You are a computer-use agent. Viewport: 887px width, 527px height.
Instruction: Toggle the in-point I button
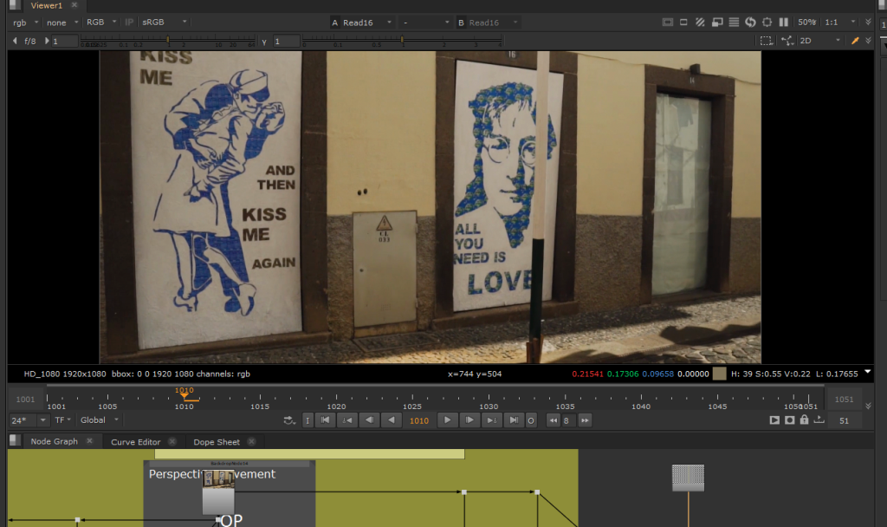(x=308, y=420)
